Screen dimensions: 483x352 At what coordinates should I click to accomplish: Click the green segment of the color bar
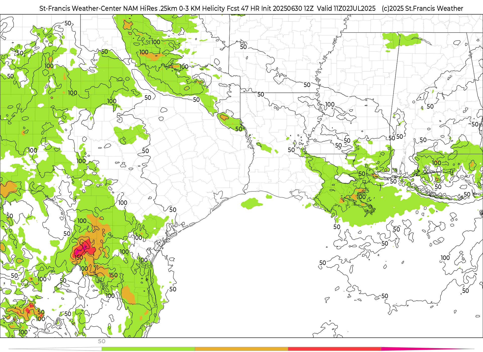[148, 349]
